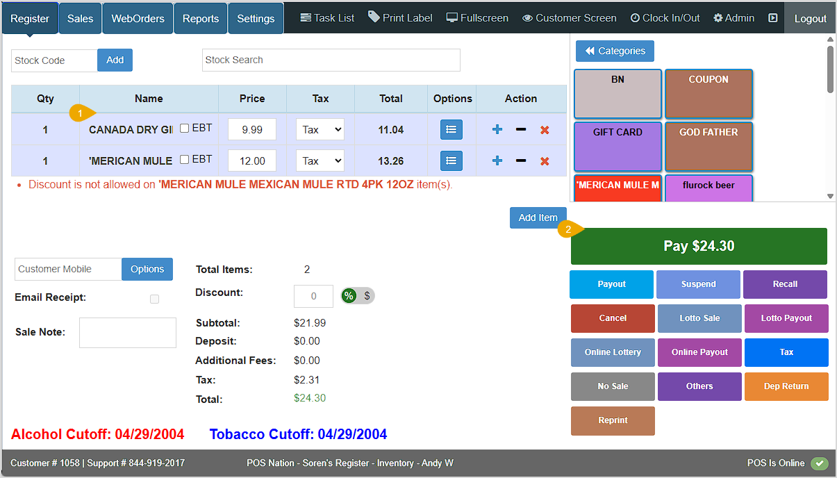Screen dimensions: 837x478
Task: Click the Pay $24.30 button
Action: (x=698, y=246)
